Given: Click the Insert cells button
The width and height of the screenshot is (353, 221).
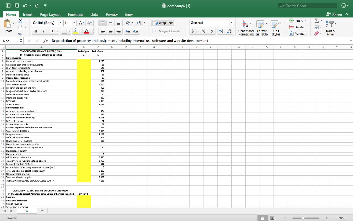Looking at the screenshot, I should (x=296, y=21).
